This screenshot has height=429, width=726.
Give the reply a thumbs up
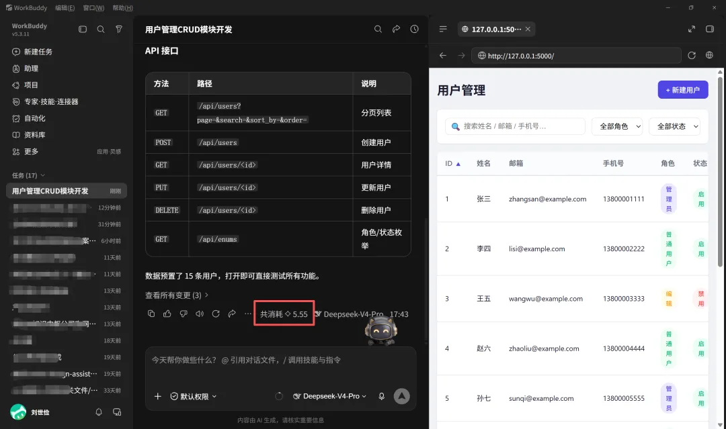(167, 314)
